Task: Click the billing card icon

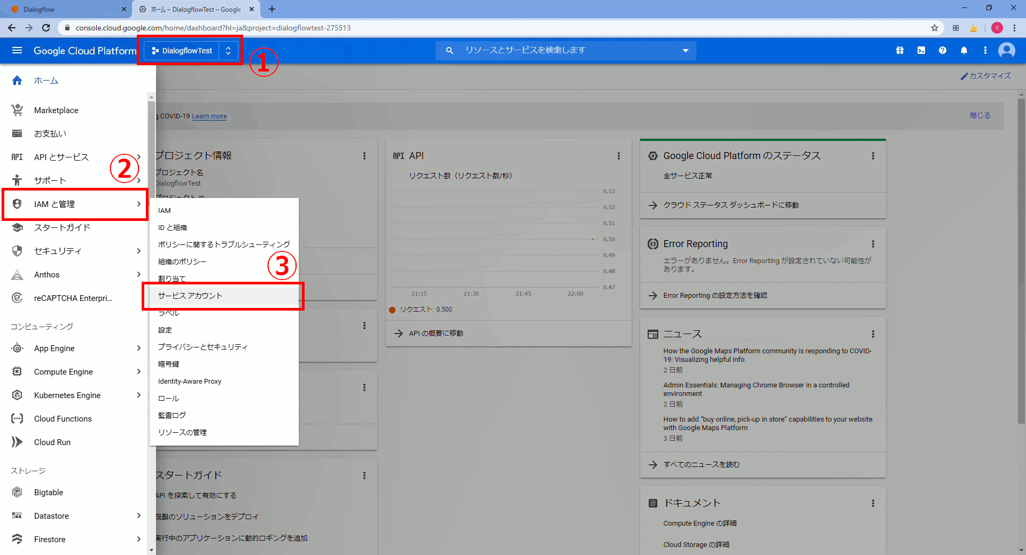Action: pos(17,133)
